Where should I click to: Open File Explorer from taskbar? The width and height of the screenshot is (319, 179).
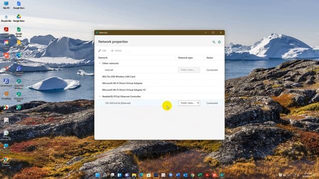(x=134, y=175)
